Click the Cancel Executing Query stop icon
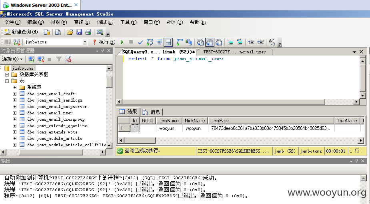The height and width of the screenshot is (204, 370). click(x=131, y=42)
